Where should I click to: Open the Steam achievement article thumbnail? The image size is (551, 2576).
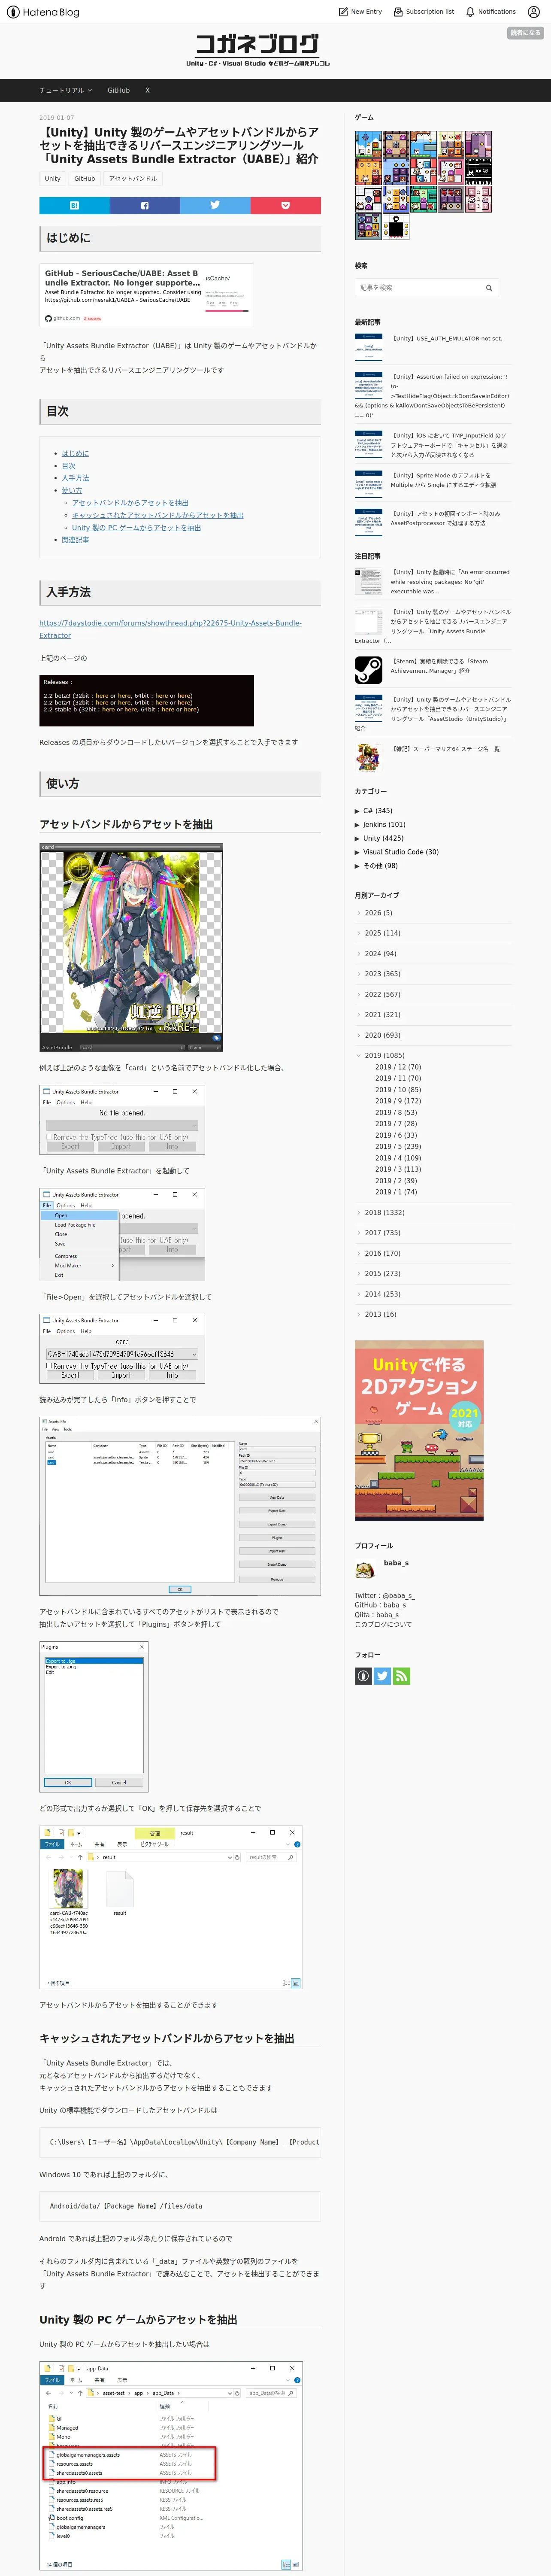pos(368,670)
